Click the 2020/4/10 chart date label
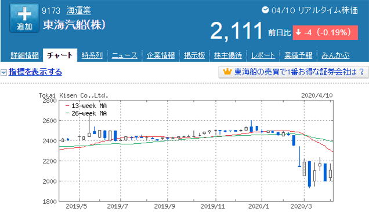 click(317, 95)
